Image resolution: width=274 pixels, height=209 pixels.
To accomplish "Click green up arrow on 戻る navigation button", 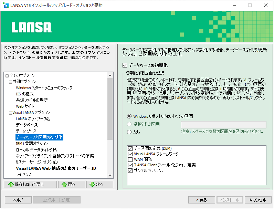I will click(x=64, y=184).
